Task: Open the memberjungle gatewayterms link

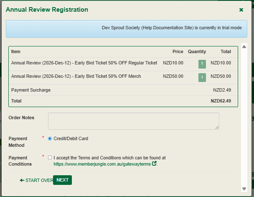Action: coord(102,164)
